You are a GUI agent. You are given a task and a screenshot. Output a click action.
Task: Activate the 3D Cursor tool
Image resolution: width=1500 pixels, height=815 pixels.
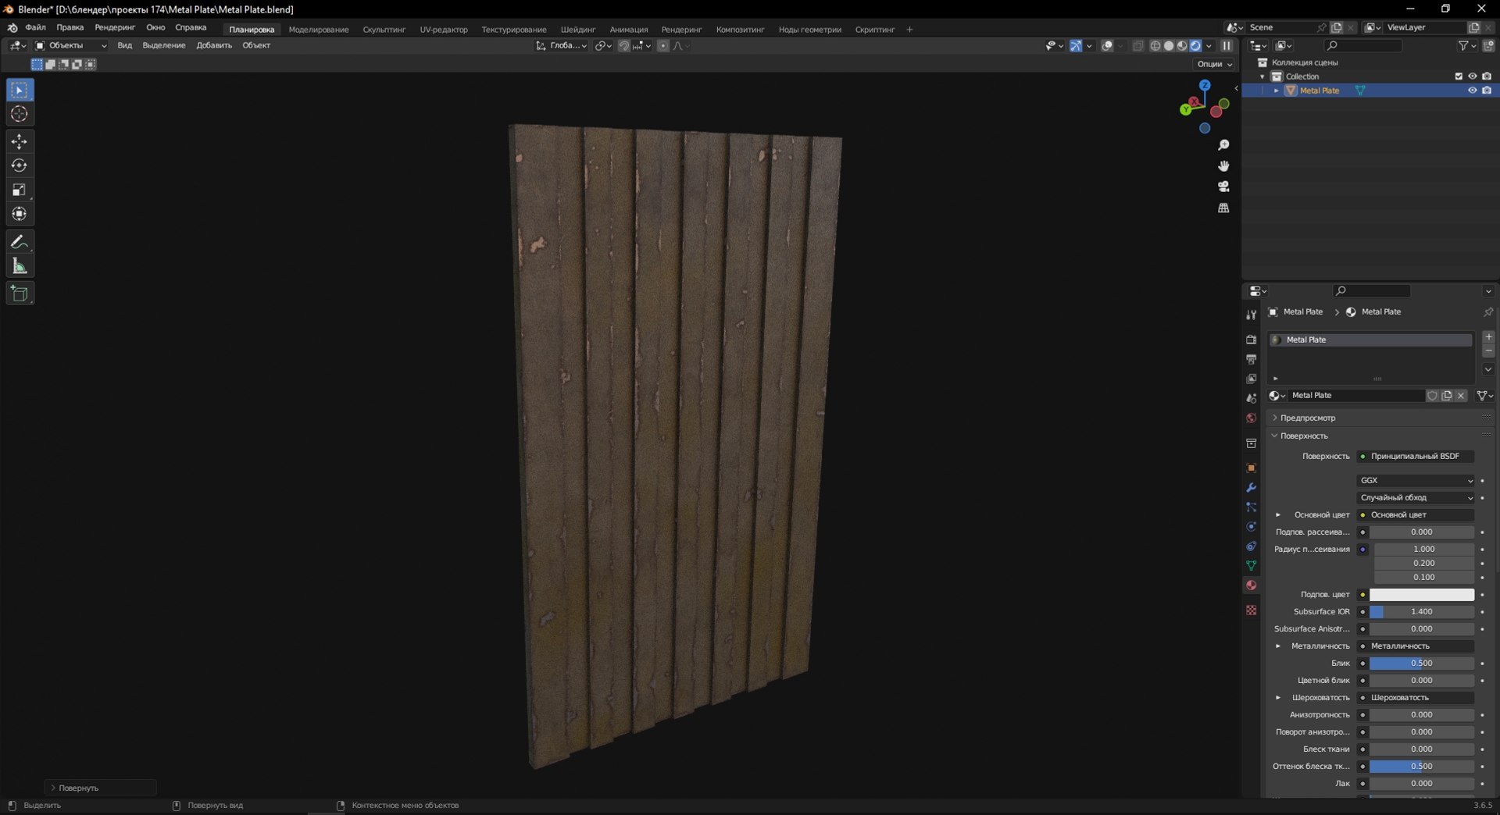(x=20, y=114)
